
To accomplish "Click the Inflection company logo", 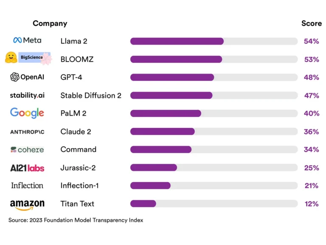I will click(27, 185).
